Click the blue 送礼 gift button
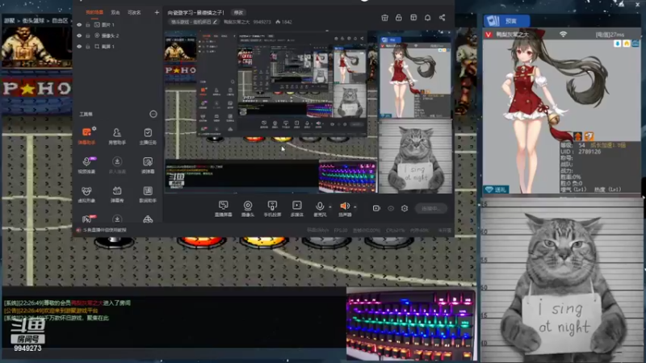Screen dimensions: 646x363 (x=496, y=190)
